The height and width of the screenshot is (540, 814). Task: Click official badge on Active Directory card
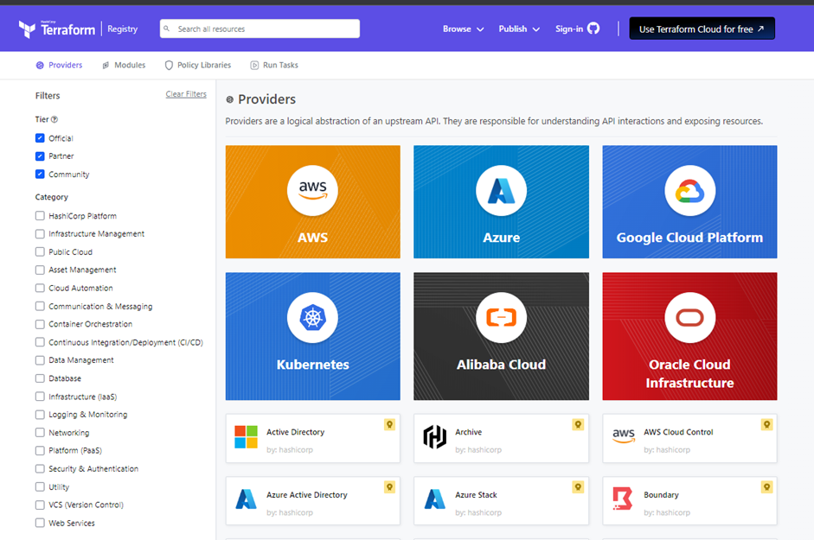389,425
